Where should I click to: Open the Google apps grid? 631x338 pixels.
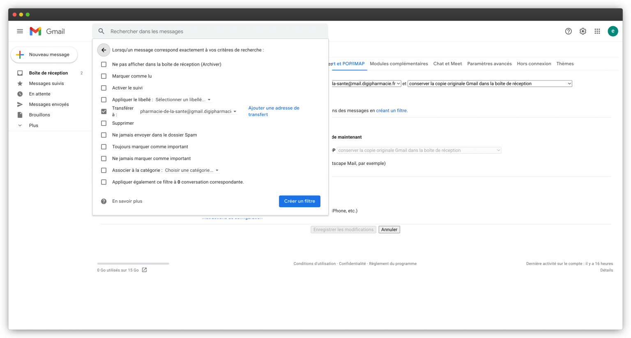(x=597, y=31)
